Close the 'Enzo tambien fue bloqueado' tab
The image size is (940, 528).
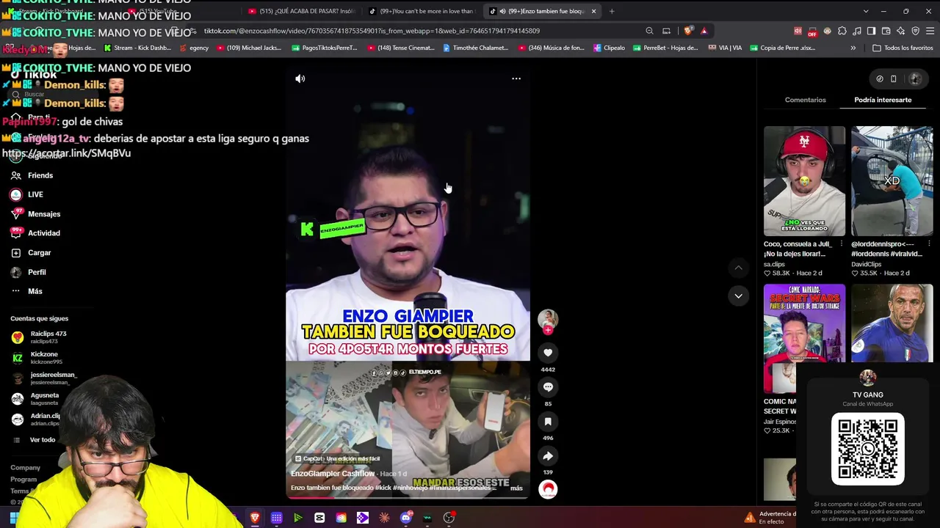coord(593,11)
